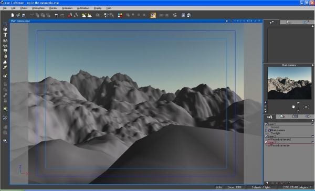315x191 pixels.
Task: Collapse the world browser panel triangle
Action: [312, 121]
